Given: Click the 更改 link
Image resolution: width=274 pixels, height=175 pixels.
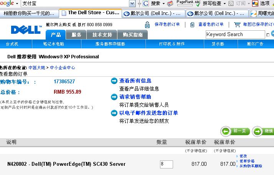Looking at the screenshot, I should click(x=243, y=156).
